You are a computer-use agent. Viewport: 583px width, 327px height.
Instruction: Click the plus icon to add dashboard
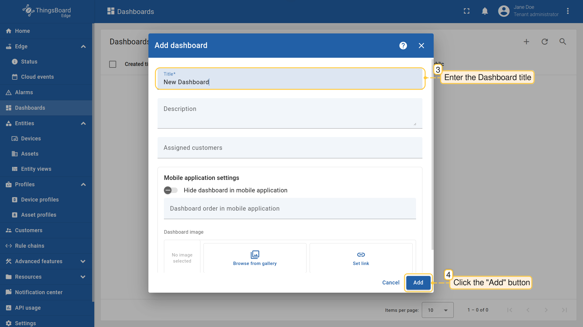pyautogui.click(x=526, y=42)
